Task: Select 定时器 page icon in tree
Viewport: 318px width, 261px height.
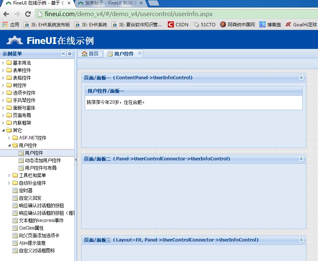Action: click(x=15, y=190)
